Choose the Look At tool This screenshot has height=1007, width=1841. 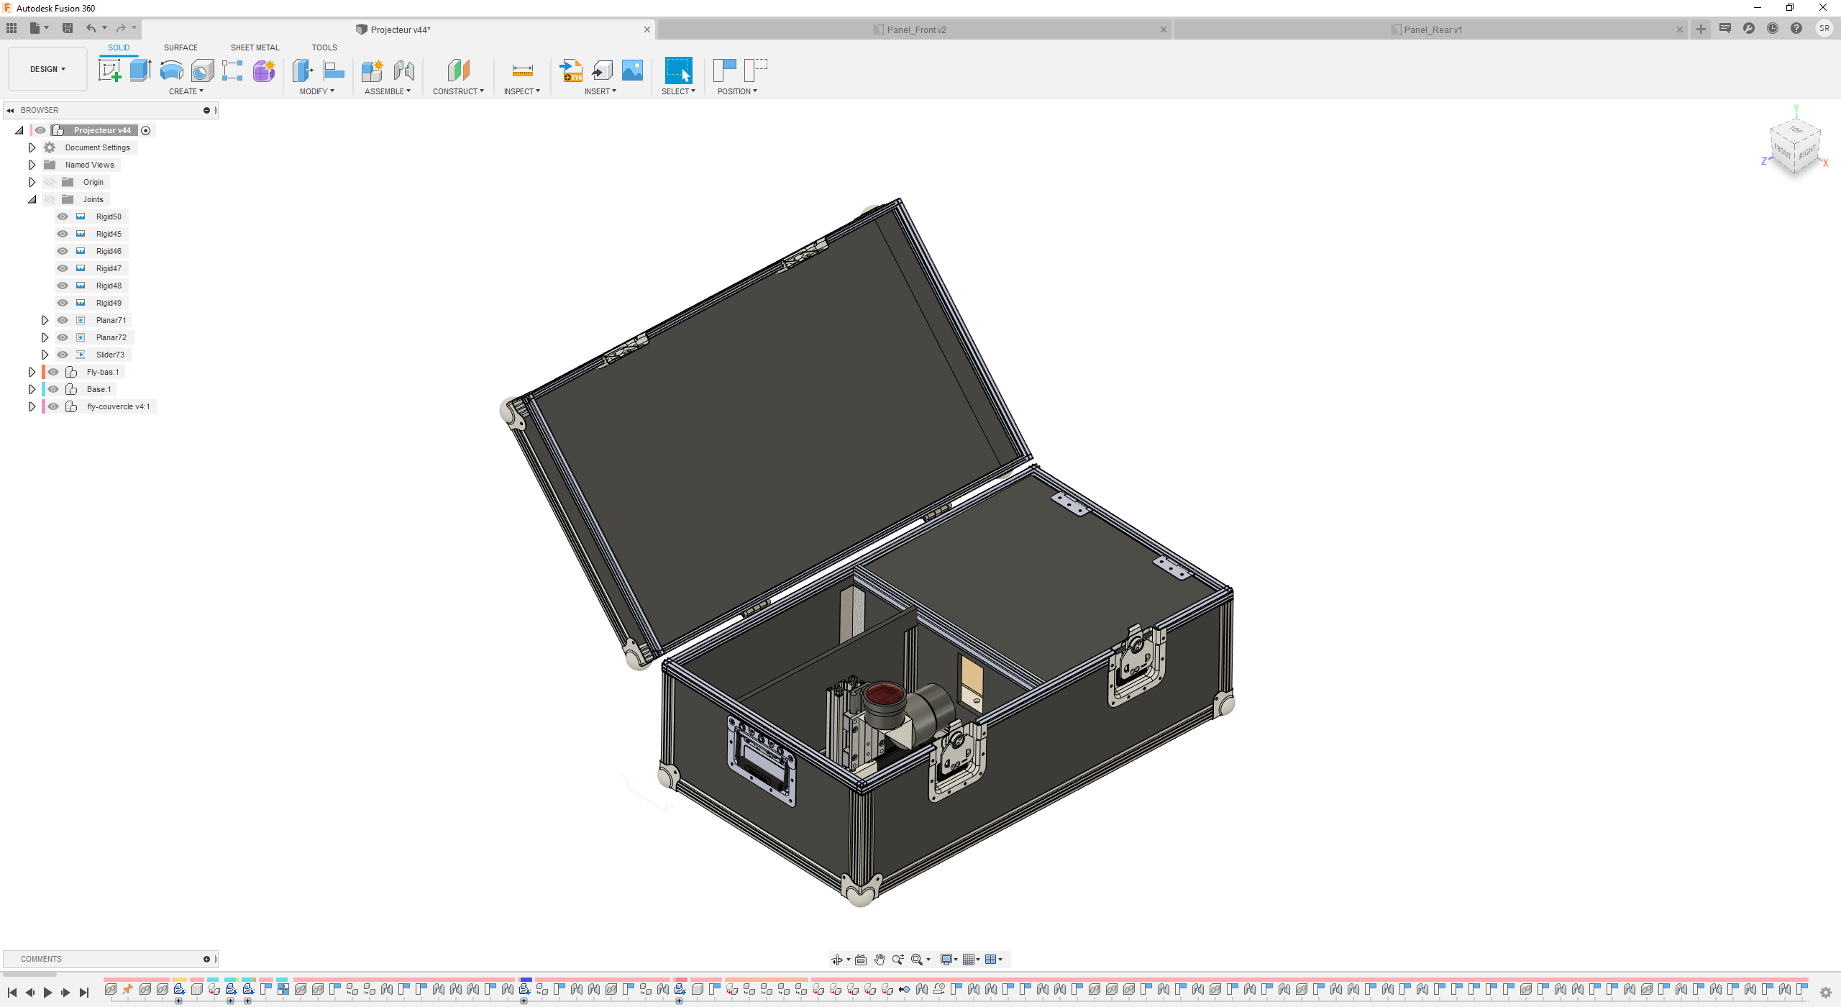pos(861,960)
